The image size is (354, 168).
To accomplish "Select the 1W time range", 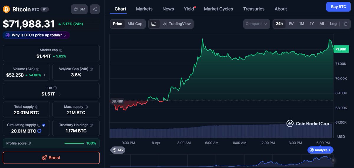I will pyautogui.click(x=291, y=24).
